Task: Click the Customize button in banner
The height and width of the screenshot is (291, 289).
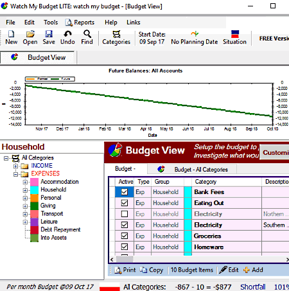Action: [x=274, y=152]
